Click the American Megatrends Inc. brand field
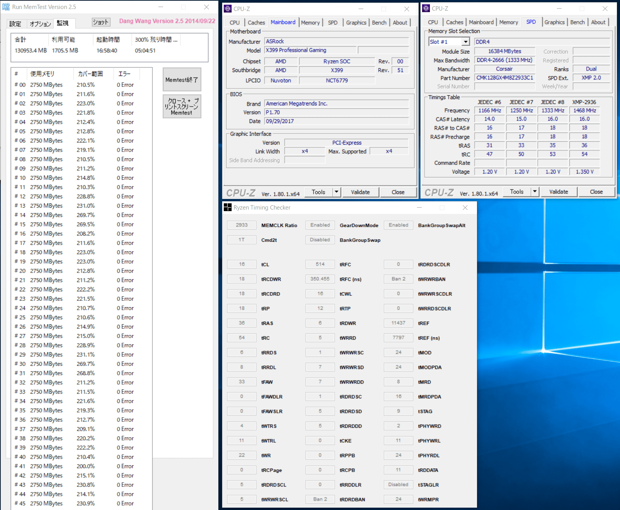 coord(337,103)
